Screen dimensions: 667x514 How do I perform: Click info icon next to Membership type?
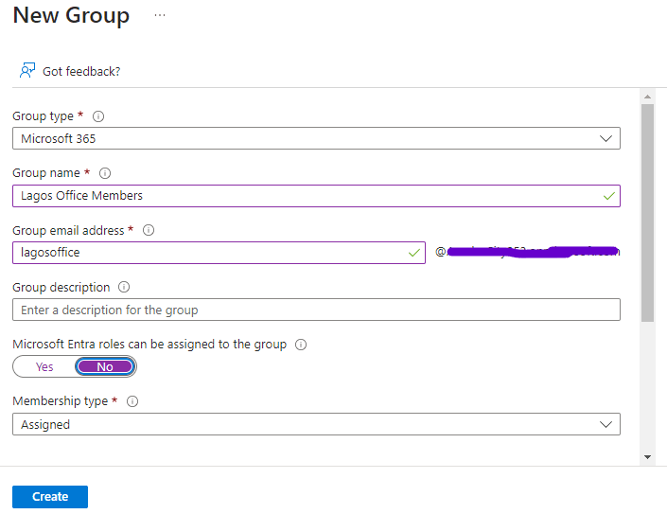[x=132, y=401]
